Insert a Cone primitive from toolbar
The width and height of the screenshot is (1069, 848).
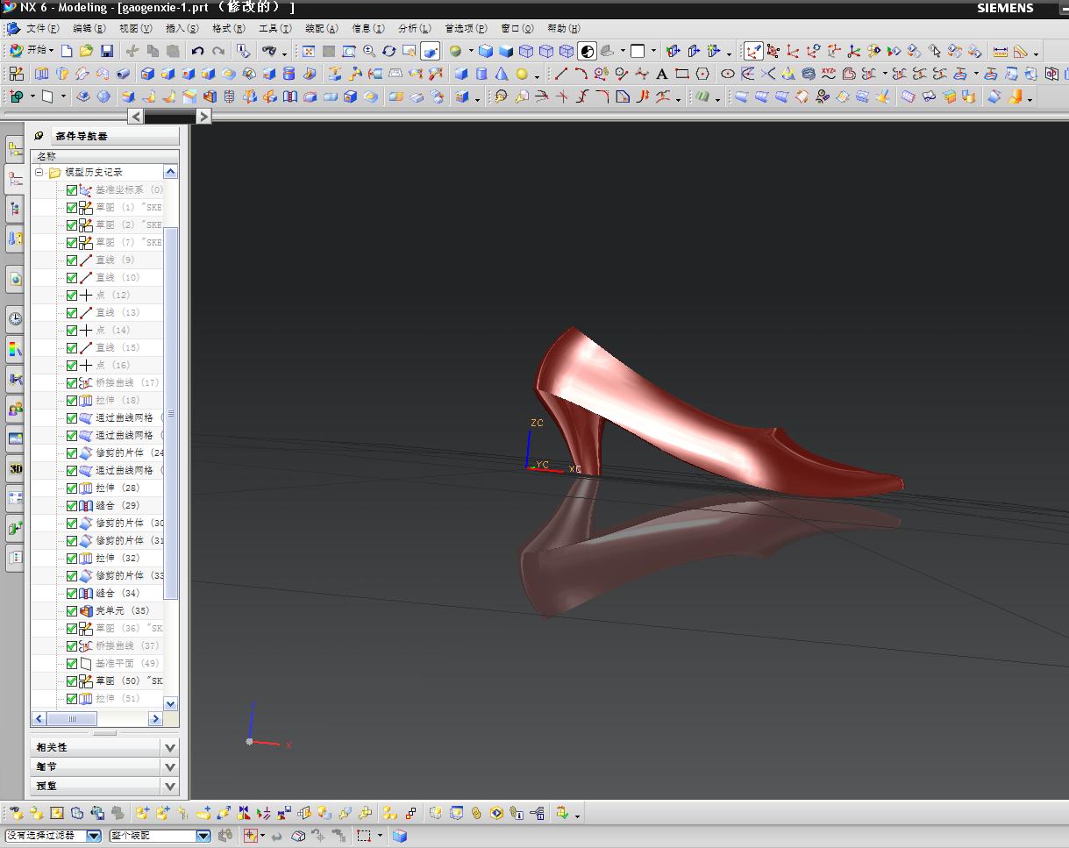coord(502,74)
